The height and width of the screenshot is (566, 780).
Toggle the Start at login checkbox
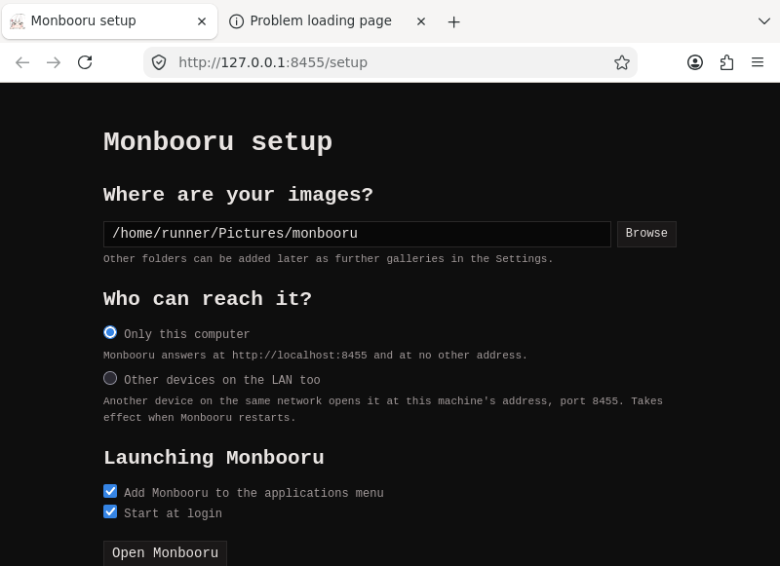point(110,511)
